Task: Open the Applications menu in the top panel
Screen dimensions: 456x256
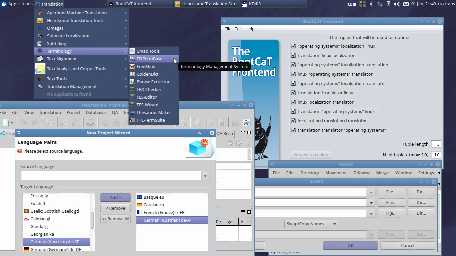Action: [17, 4]
